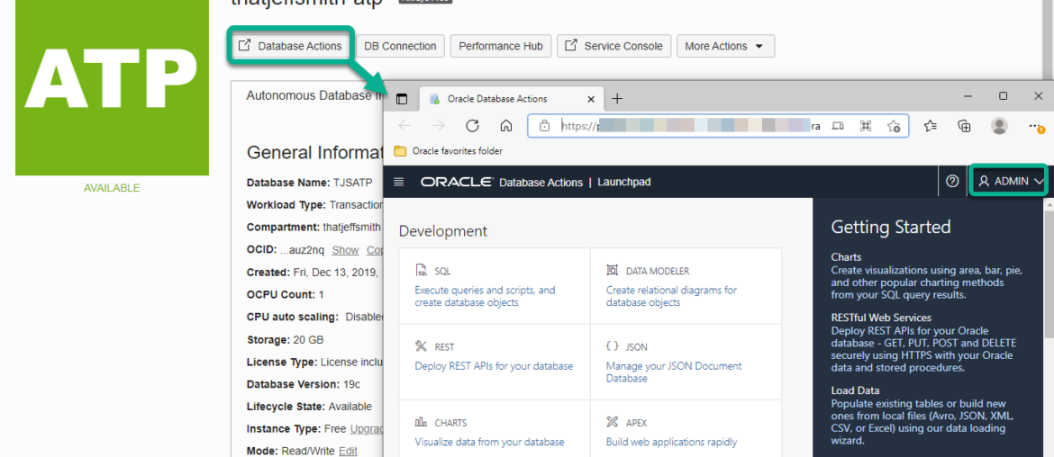The height and width of the screenshot is (457, 1054).
Task: Open 'Build web applications rapidly' link
Action: click(x=671, y=443)
